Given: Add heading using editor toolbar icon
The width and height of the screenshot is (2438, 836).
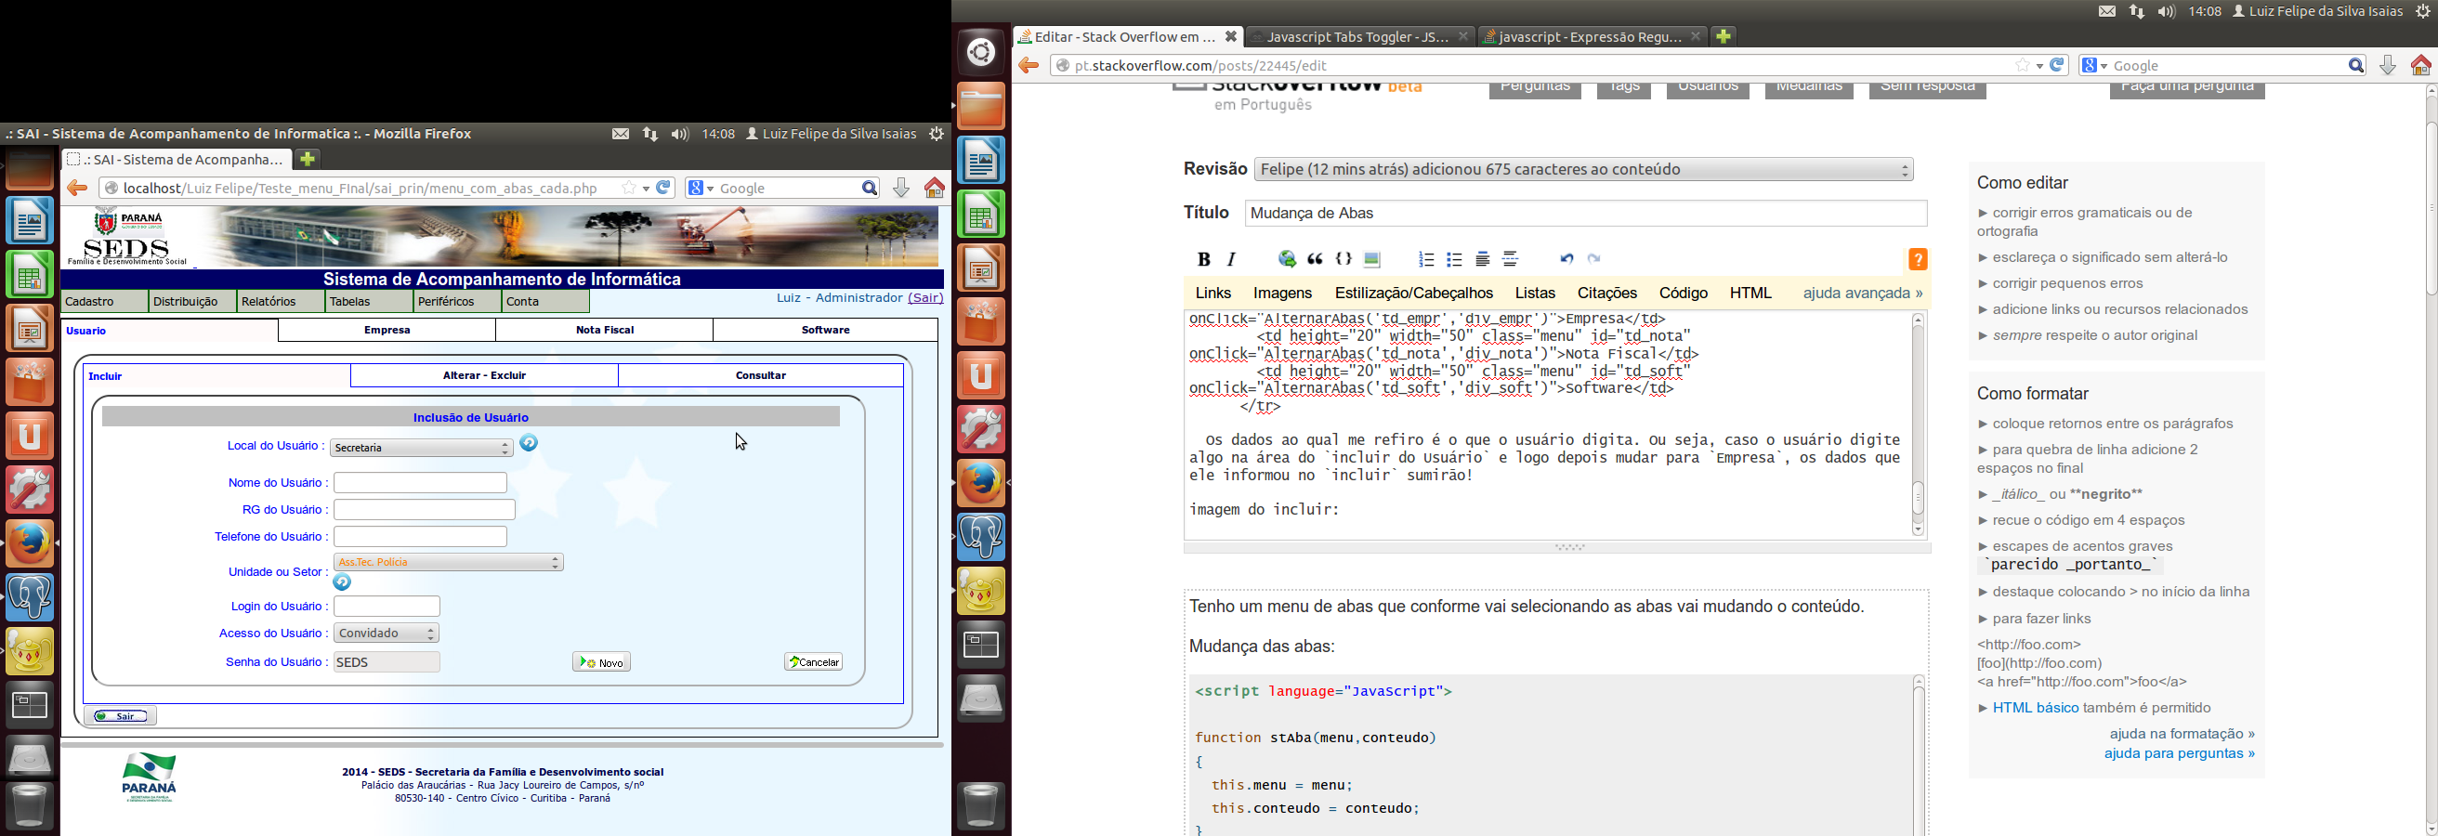Looking at the screenshot, I should coord(1483,259).
